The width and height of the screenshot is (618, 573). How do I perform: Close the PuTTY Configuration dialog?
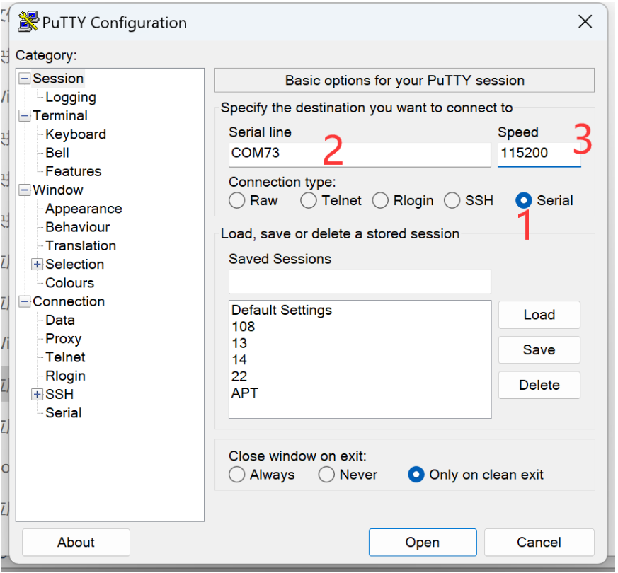pyautogui.click(x=585, y=22)
